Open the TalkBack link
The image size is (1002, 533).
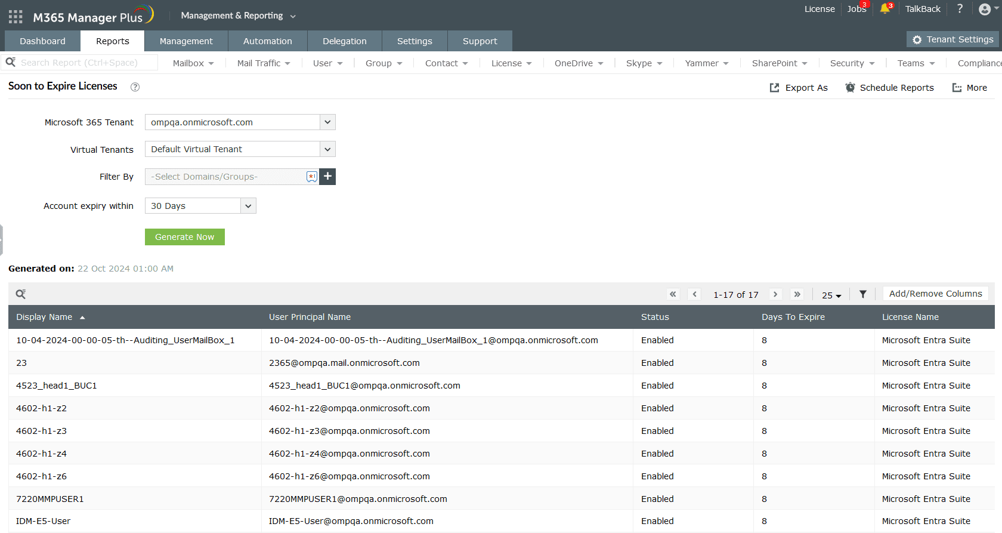click(x=923, y=9)
